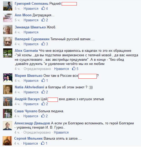Click thumbs-up icon on Natia Akhvlediani's comment

point(43,92)
